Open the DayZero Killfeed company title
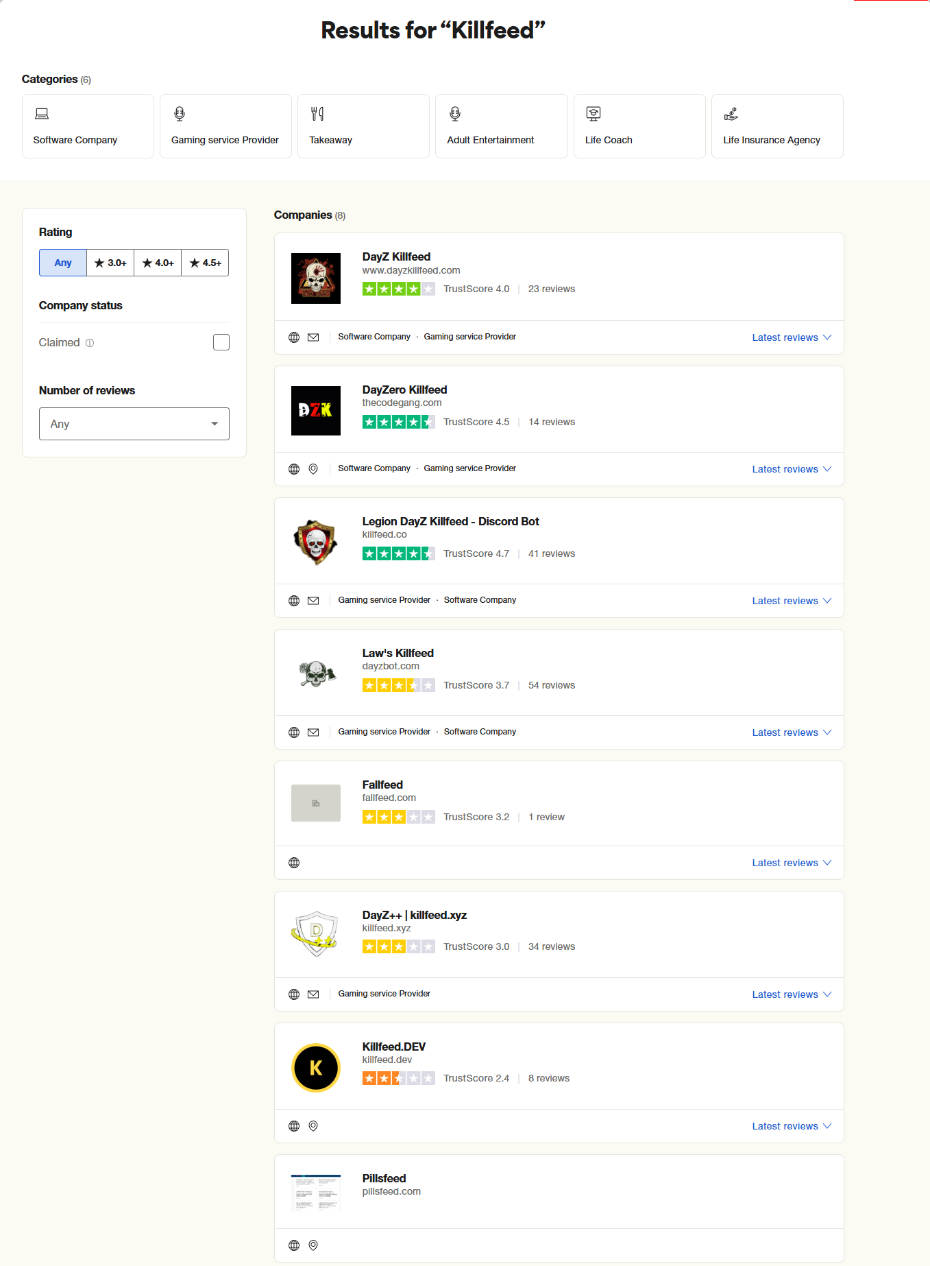The image size is (930, 1266). click(x=404, y=390)
